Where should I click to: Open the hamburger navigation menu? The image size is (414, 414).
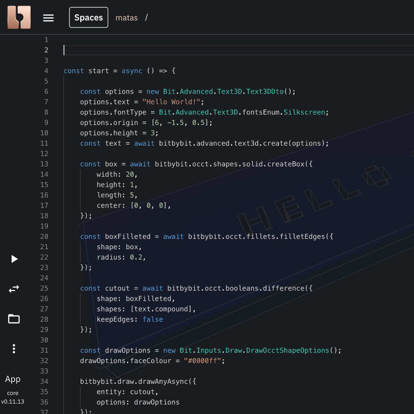click(x=48, y=18)
